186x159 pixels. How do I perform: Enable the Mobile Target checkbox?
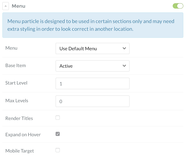coord(58,150)
